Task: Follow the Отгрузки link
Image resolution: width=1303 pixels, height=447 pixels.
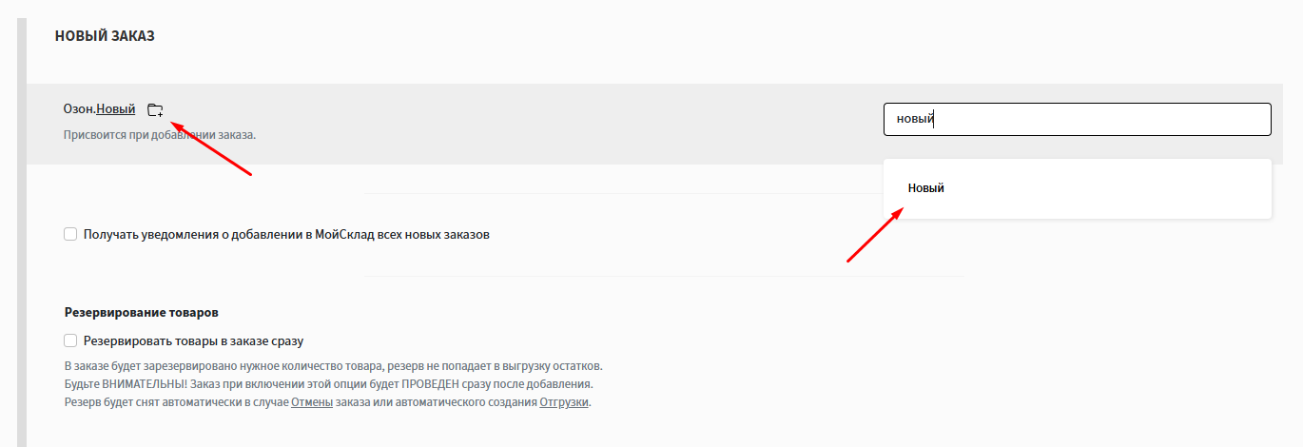Action: (x=565, y=402)
